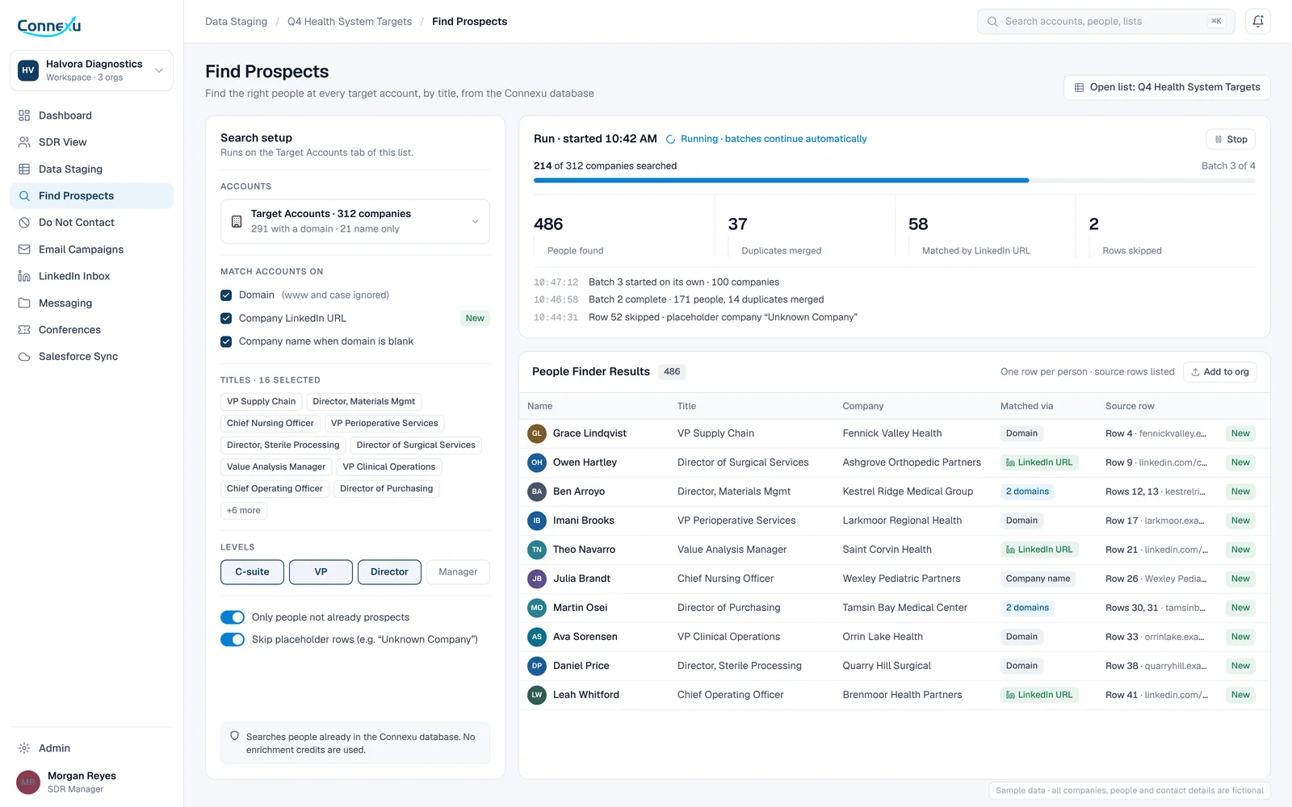This screenshot has width=1292, height=807.
Task: Click Theo Navarro name
Action: pyautogui.click(x=584, y=550)
